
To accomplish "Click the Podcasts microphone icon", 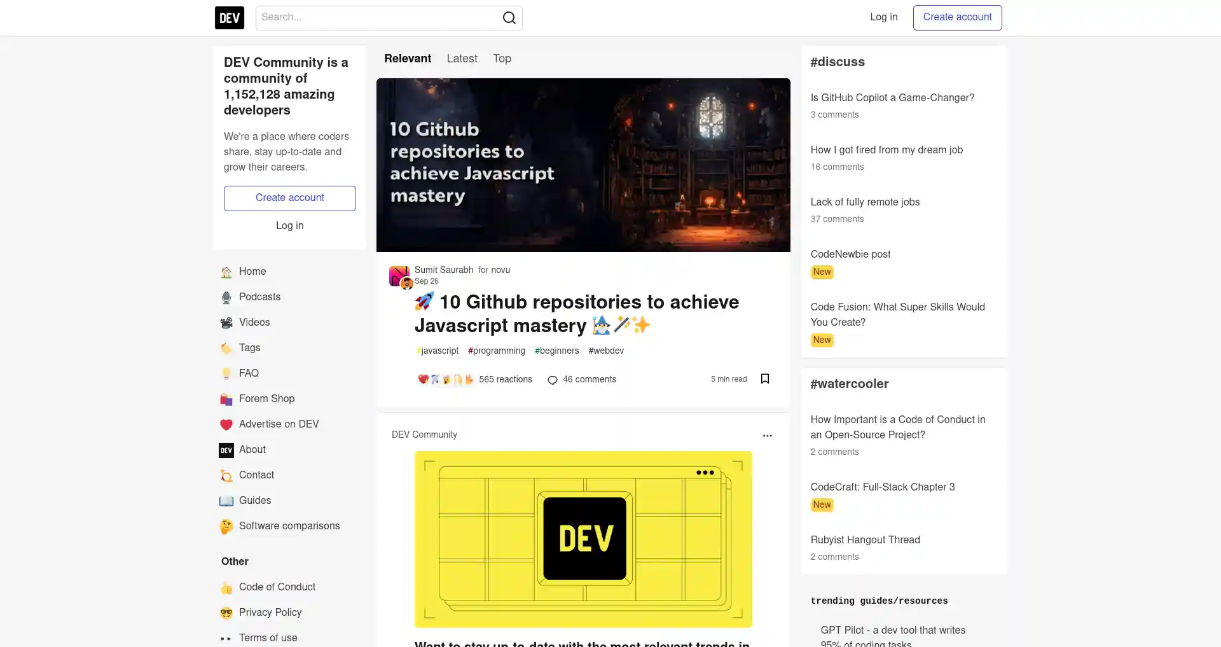I will coord(226,298).
